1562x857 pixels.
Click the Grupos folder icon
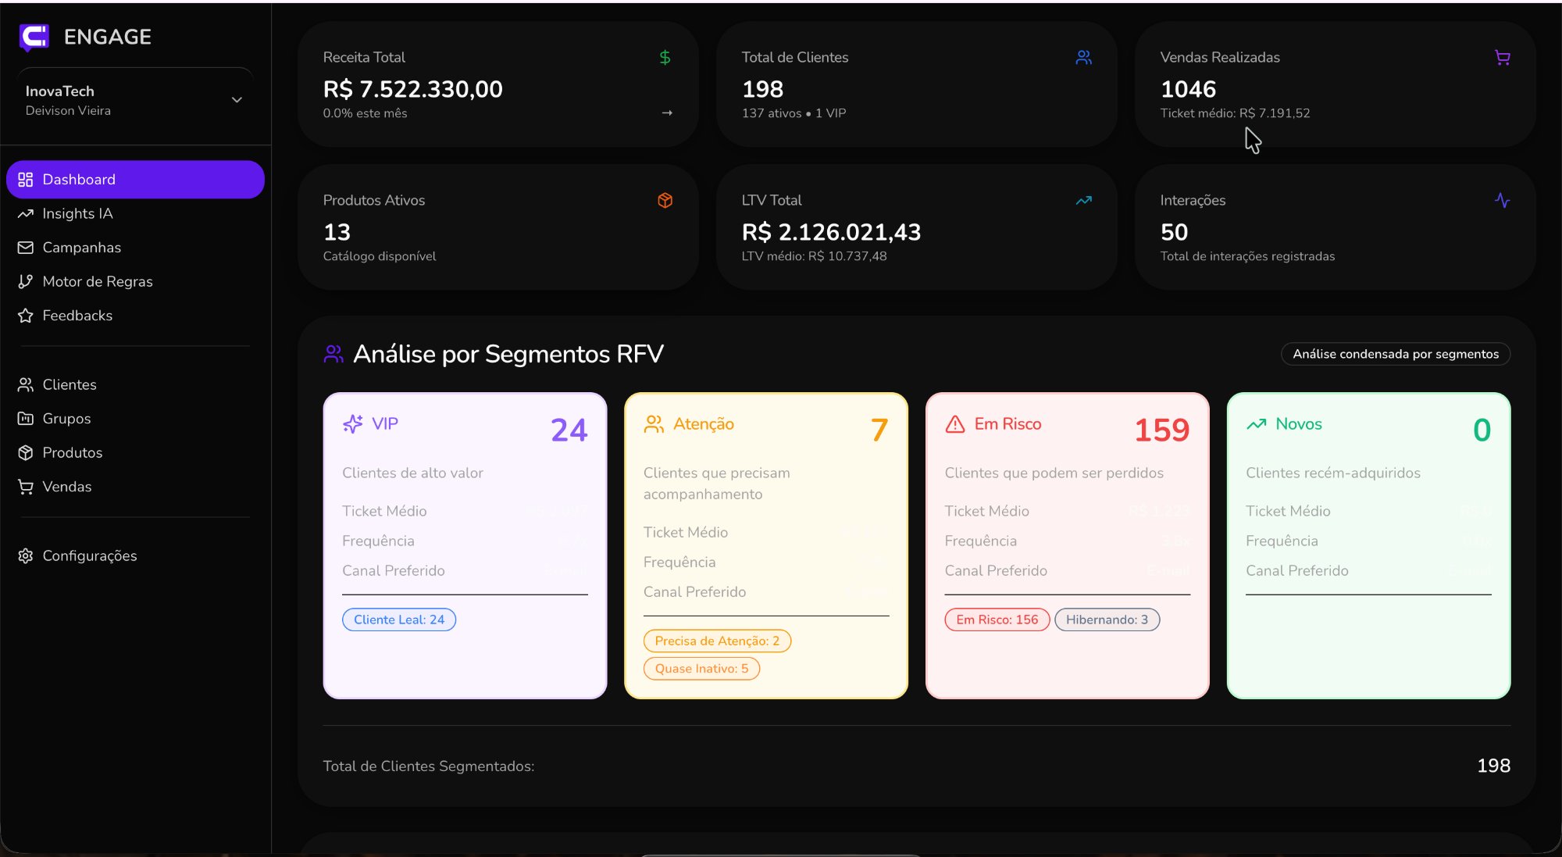[x=26, y=419]
